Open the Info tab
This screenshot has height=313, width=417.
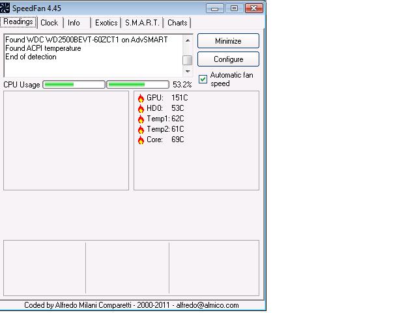[x=74, y=23]
